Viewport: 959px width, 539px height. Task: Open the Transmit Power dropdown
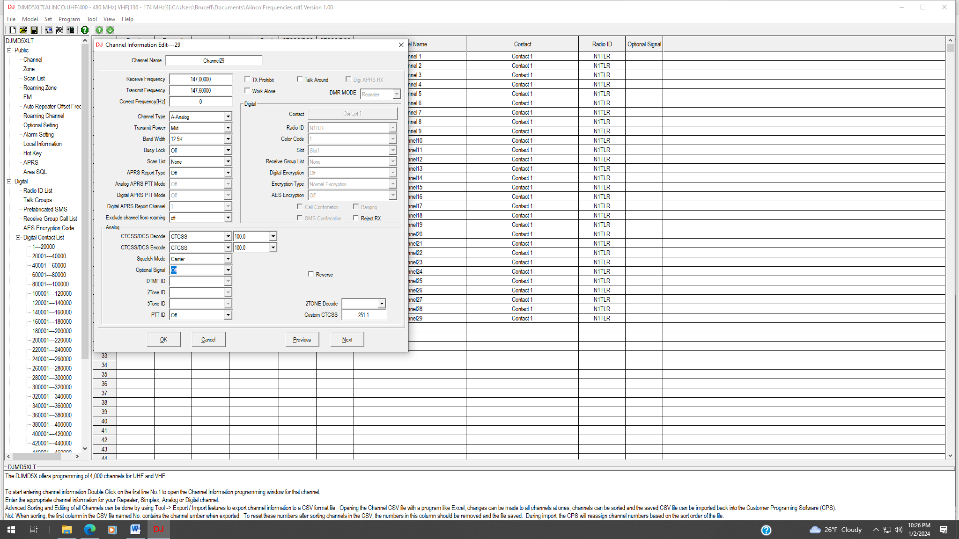tap(228, 128)
